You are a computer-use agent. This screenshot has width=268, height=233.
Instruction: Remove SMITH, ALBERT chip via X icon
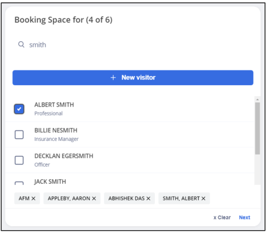[203, 199]
